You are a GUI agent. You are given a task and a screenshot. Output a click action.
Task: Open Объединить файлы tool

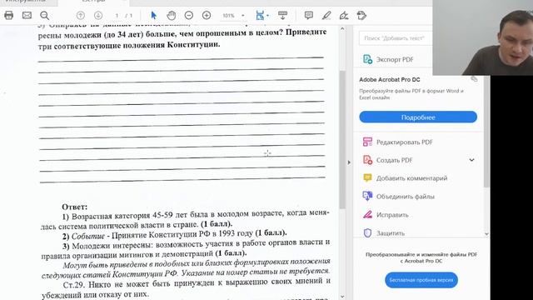coord(406,197)
